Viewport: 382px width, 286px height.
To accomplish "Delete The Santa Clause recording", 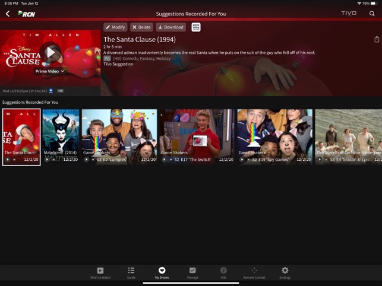I will pos(141,27).
